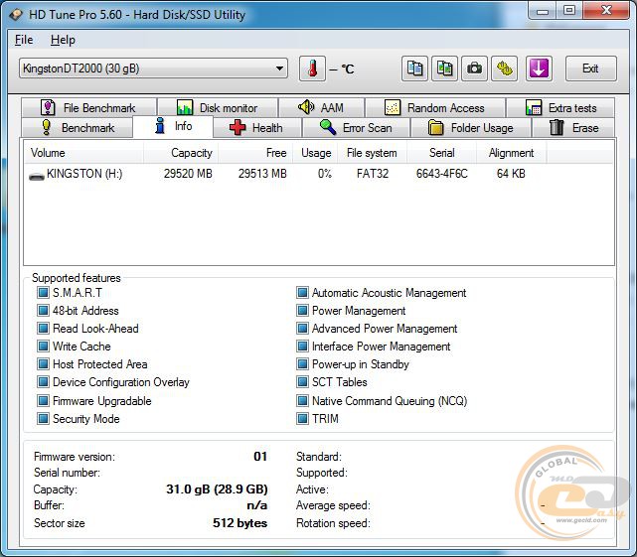The height and width of the screenshot is (557, 637).
Task: Go to the Erase tab
Action: point(573,128)
